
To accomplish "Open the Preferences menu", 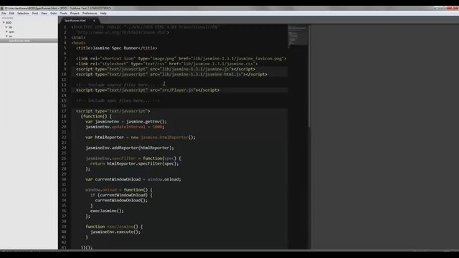I will point(90,14).
